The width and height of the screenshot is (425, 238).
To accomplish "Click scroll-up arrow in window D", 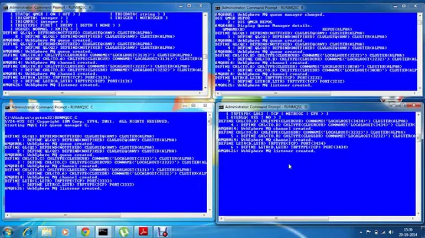I will click(x=419, y=115).
